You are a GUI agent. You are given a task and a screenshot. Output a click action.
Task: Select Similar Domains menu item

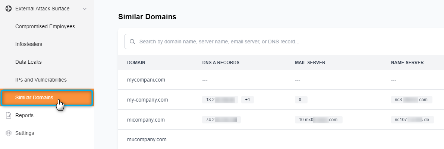pyautogui.click(x=34, y=98)
